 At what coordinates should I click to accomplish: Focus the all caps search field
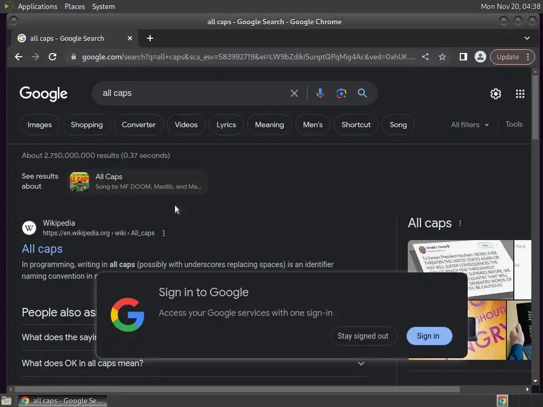point(194,93)
